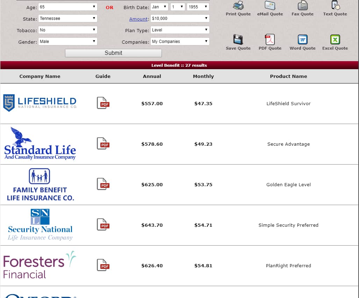
Task: Open the LifeShield Survivor PDF guide
Action: click(x=103, y=103)
